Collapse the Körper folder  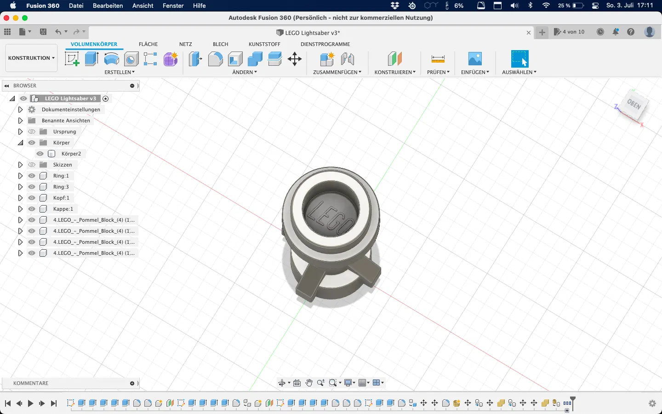point(20,143)
